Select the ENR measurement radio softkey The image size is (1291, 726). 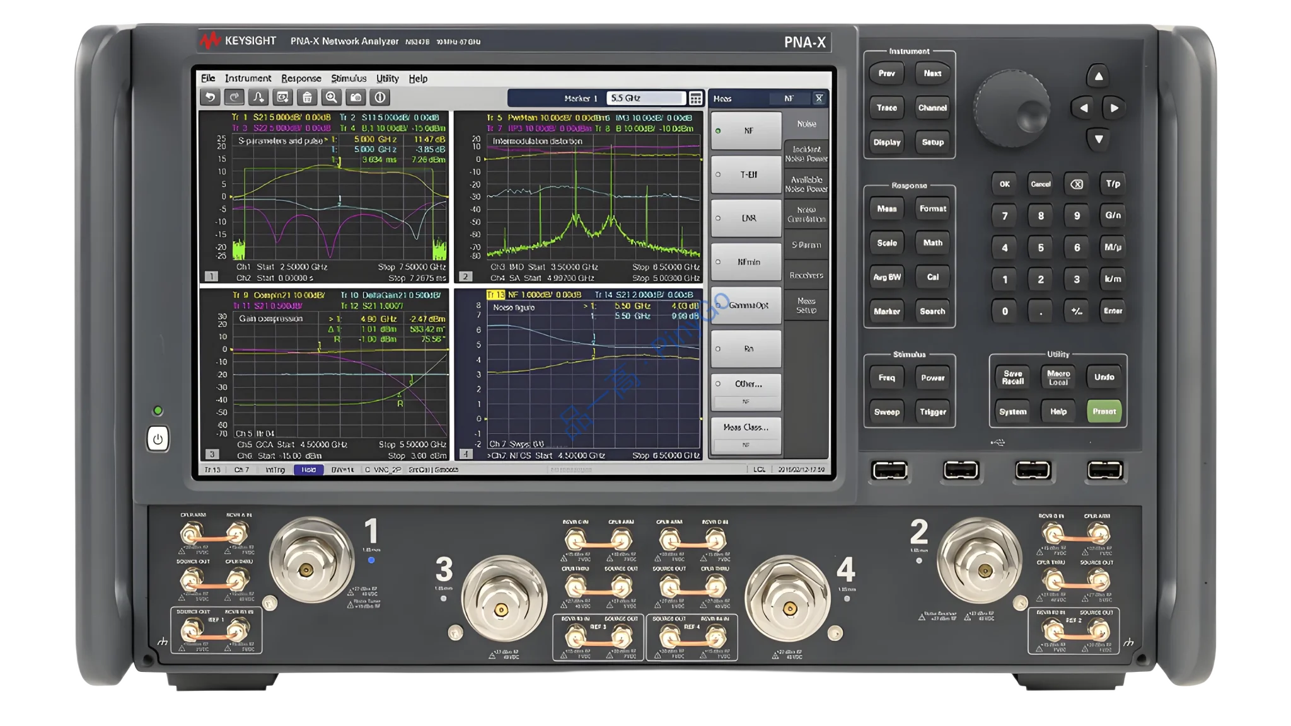click(x=746, y=218)
